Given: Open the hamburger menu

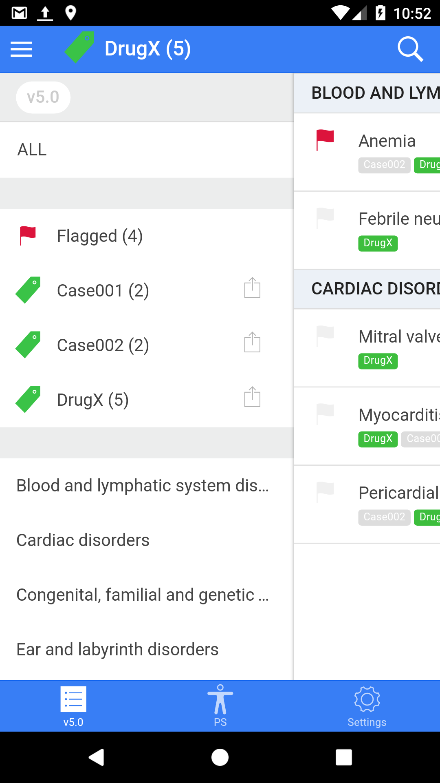Looking at the screenshot, I should click(21, 49).
